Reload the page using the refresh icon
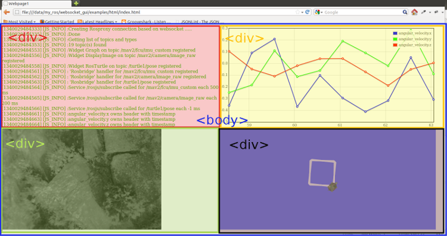This screenshot has width=447, height=236. [x=308, y=12]
